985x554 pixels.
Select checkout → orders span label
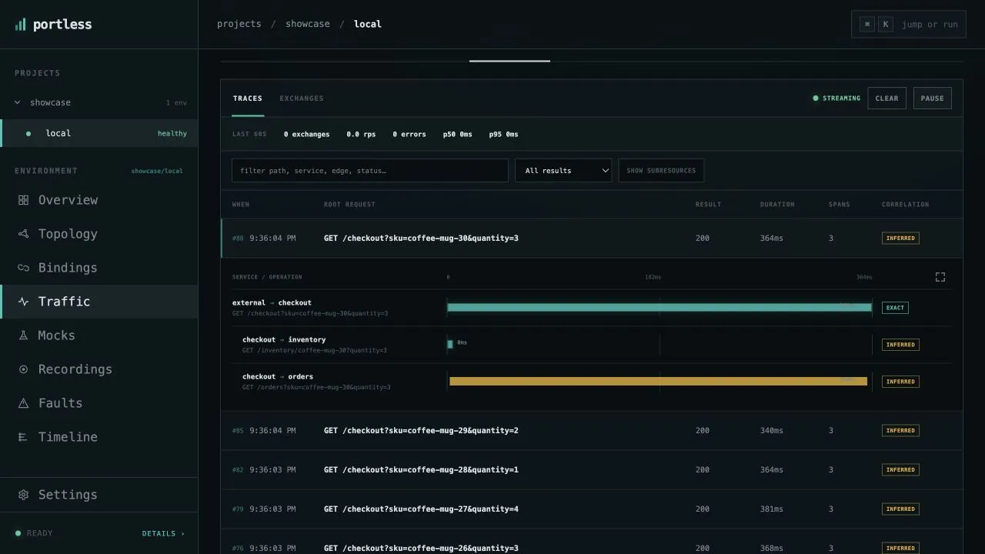[278, 377]
